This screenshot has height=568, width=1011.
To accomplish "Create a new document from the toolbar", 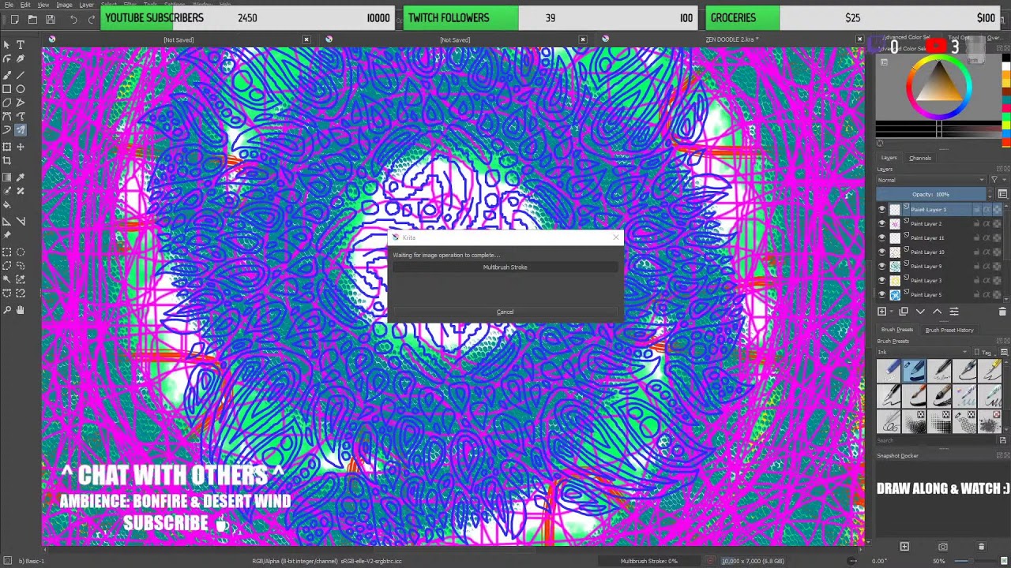I will [x=15, y=19].
